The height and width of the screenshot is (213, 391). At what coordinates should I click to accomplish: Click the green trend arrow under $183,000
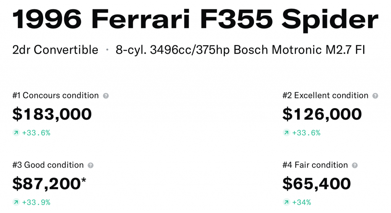tap(16, 133)
